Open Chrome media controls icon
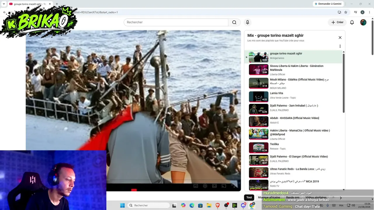Screen dimensions: 374x210 (356, 12)
